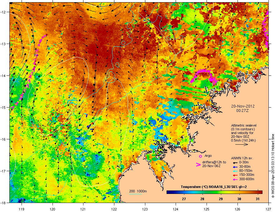Click the velocity scale arrow in legend
Viewport: 275px width, 212px height.
pos(242,144)
